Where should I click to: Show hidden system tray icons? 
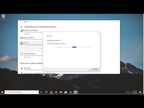click(126, 92)
